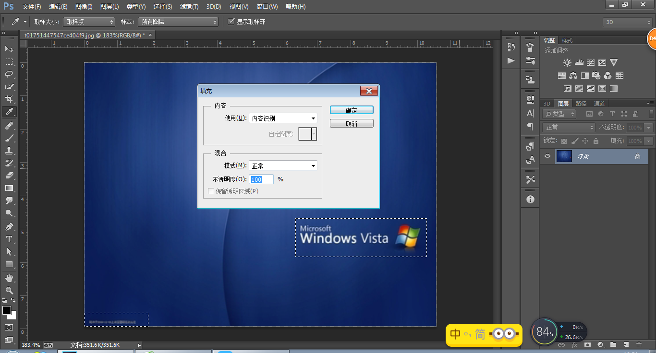The width and height of the screenshot is (656, 353).
Task: Hide the Background layer eye icon
Action: pos(547,156)
